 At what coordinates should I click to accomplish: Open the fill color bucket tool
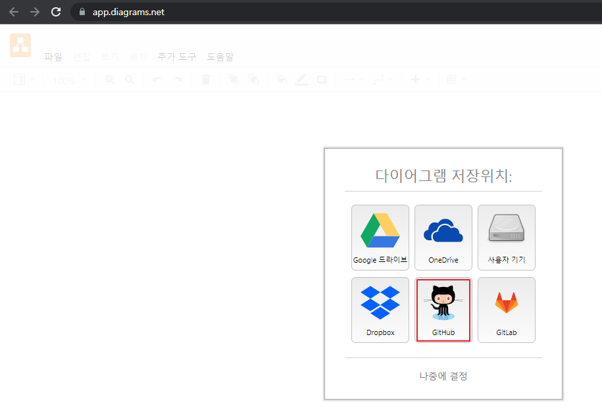tap(282, 80)
